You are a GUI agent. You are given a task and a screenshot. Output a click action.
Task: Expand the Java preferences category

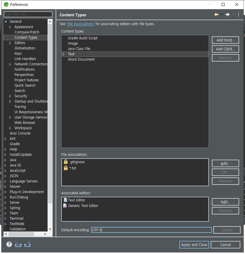(6, 160)
